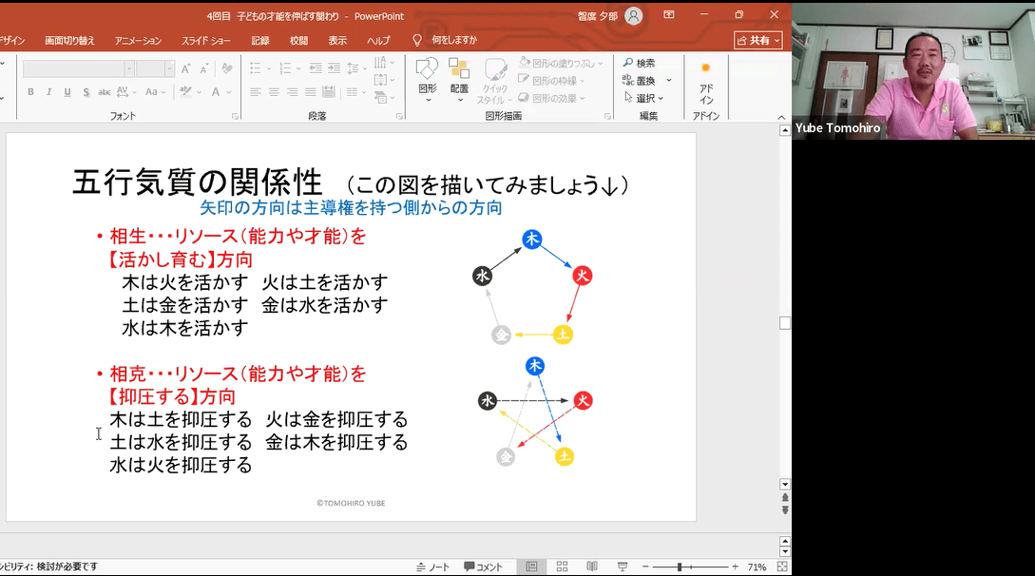Switch to Slide Sorter view icon

(562, 566)
